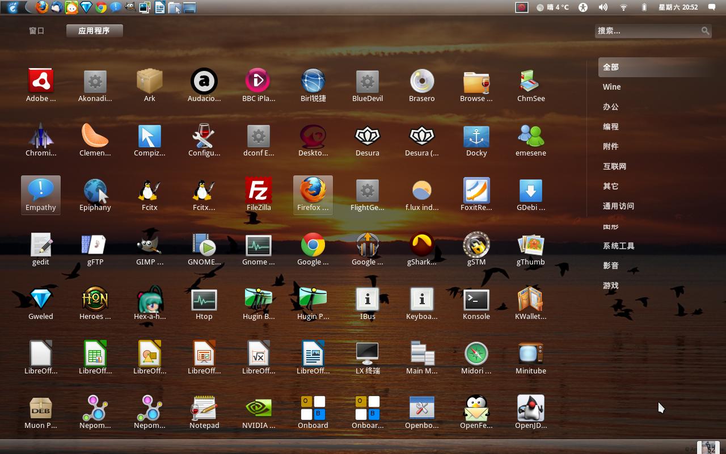The height and width of the screenshot is (454, 726).
Task: Open the weather indicator 晴 4 °C
Action: [552, 7]
